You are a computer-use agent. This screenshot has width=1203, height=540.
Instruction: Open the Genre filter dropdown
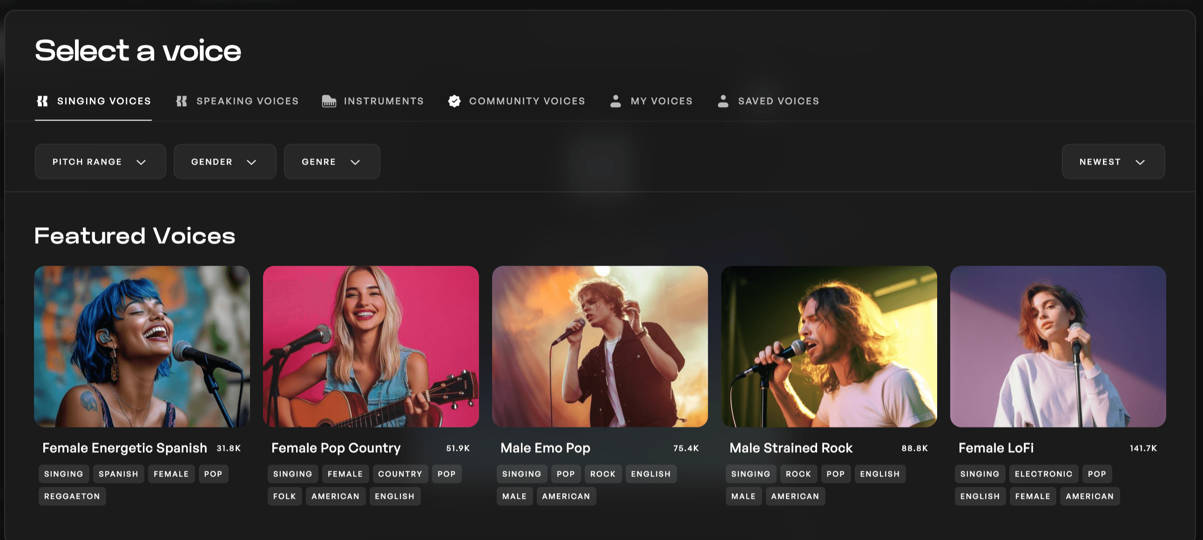(x=332, y=162)
